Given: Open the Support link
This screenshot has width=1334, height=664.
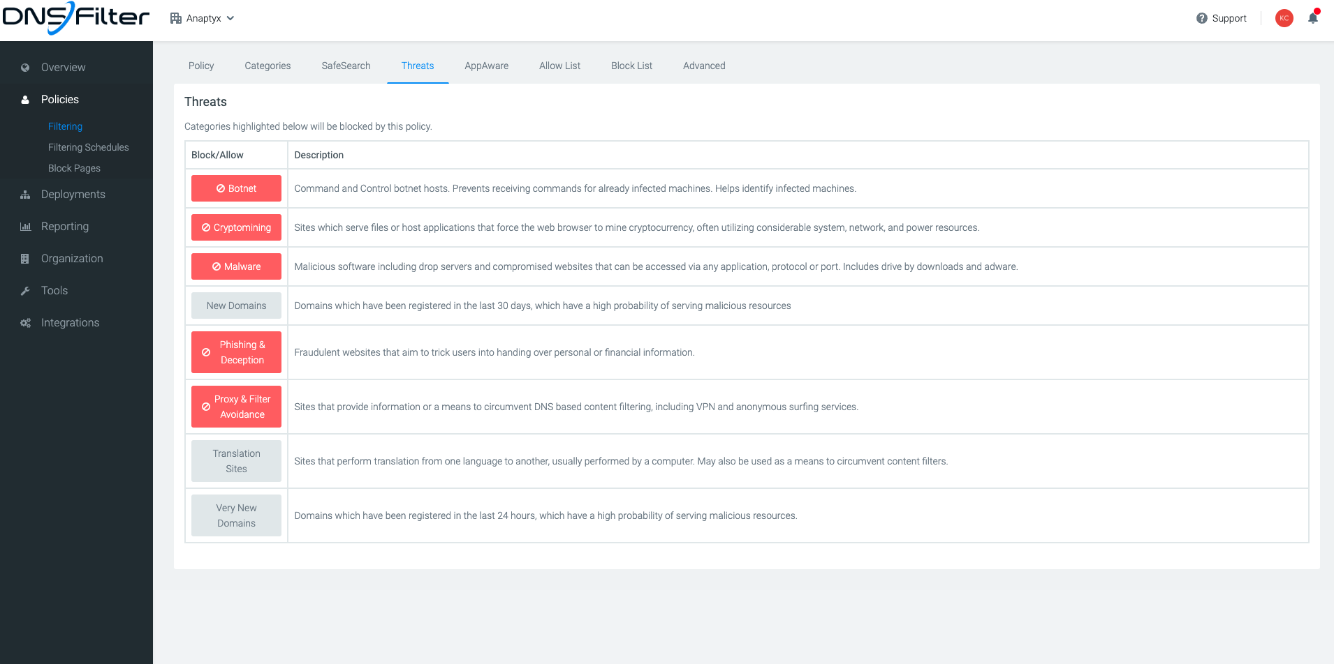Looking at the screenshot, I should point(1229,18).
